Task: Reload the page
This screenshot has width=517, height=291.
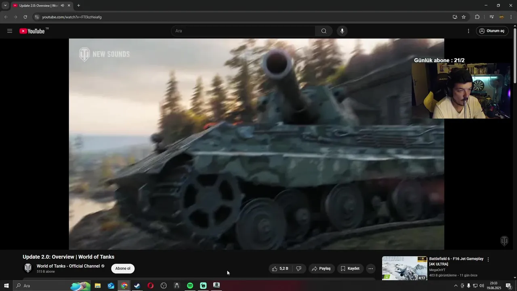Action: (x=25, y=17)
